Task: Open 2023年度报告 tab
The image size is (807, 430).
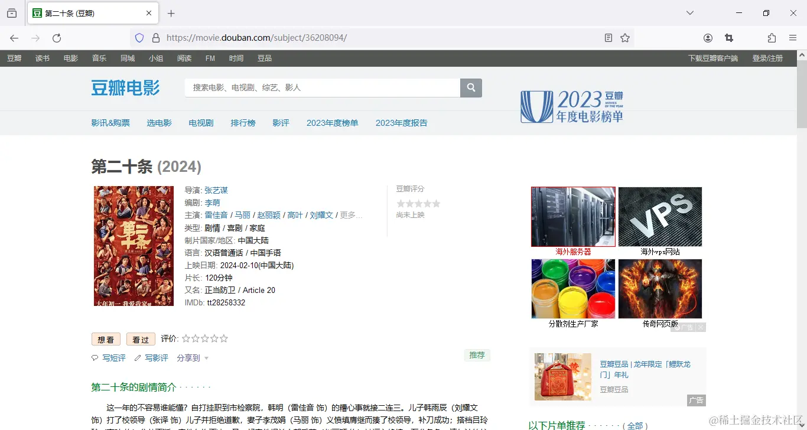Action: 402,123
